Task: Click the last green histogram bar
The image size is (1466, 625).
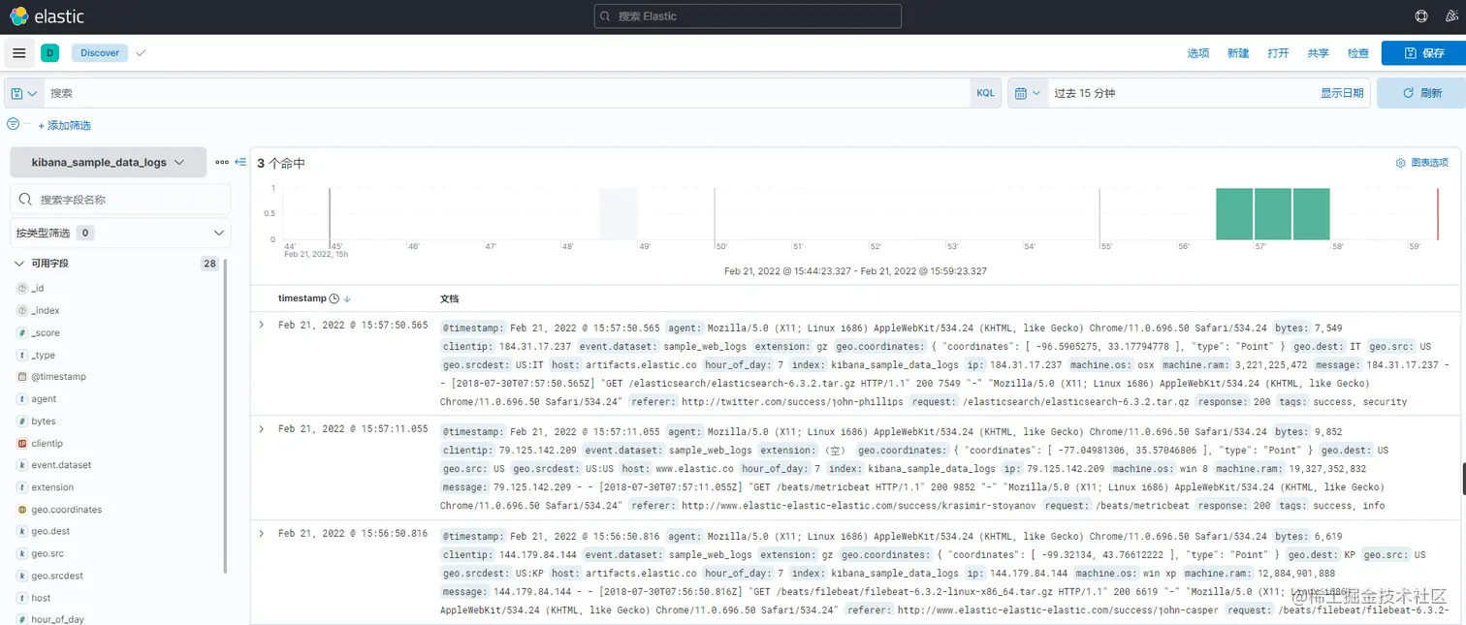Action: tap(1312, 214)
